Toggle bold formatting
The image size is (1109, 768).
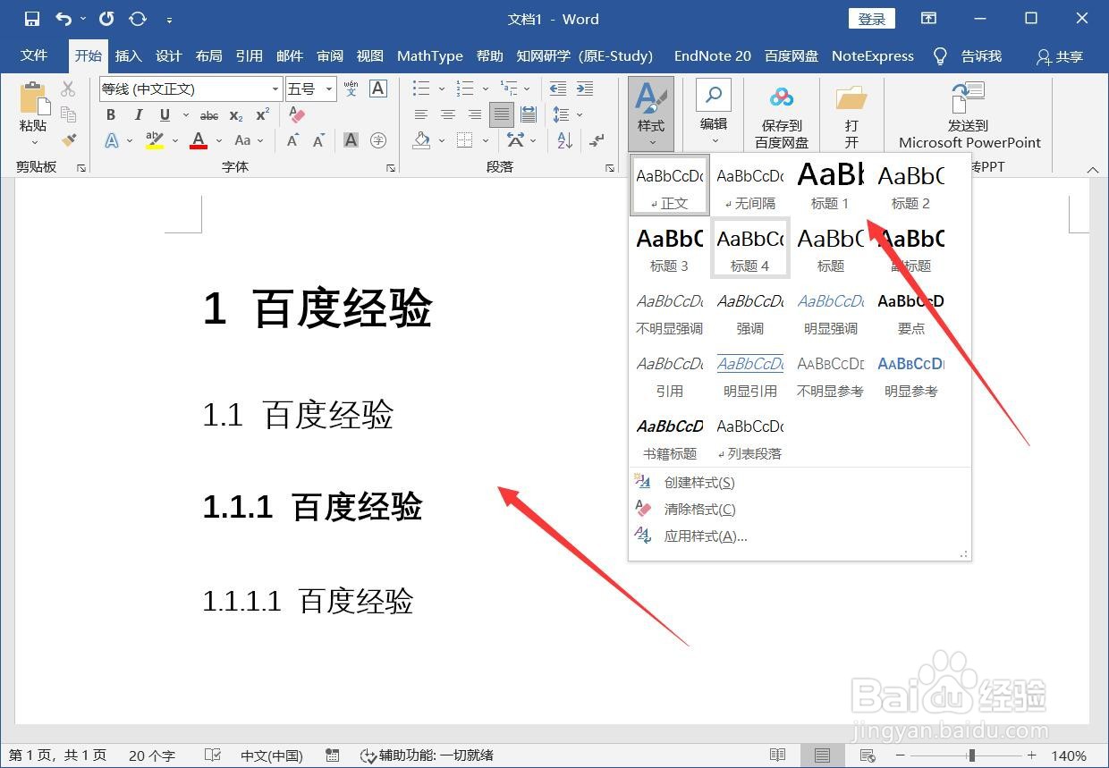tap(111, 114)
